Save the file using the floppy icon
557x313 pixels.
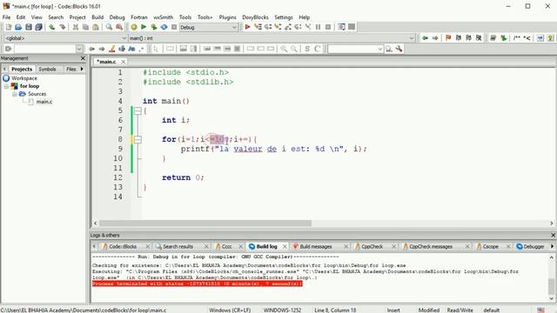(x=29, y=27)
